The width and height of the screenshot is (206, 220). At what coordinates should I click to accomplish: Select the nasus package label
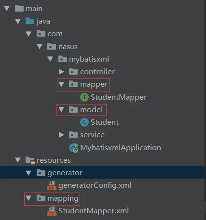[x=68, y=47]
